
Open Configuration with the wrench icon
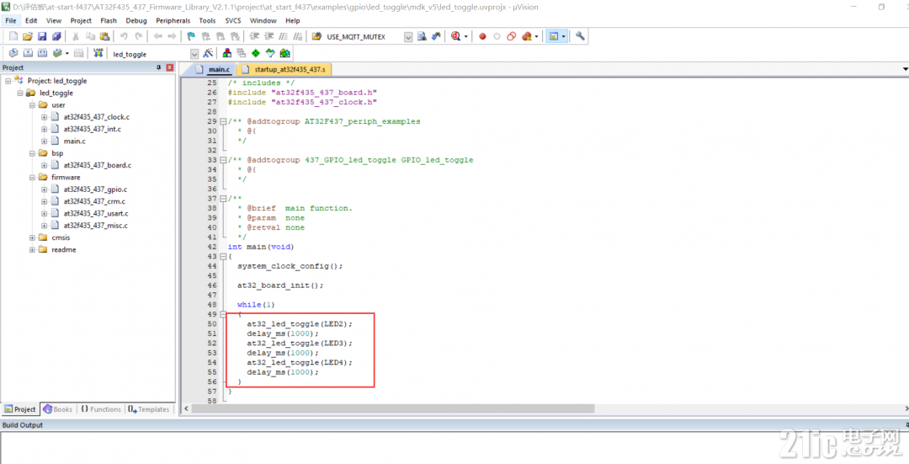click(580, 36)
